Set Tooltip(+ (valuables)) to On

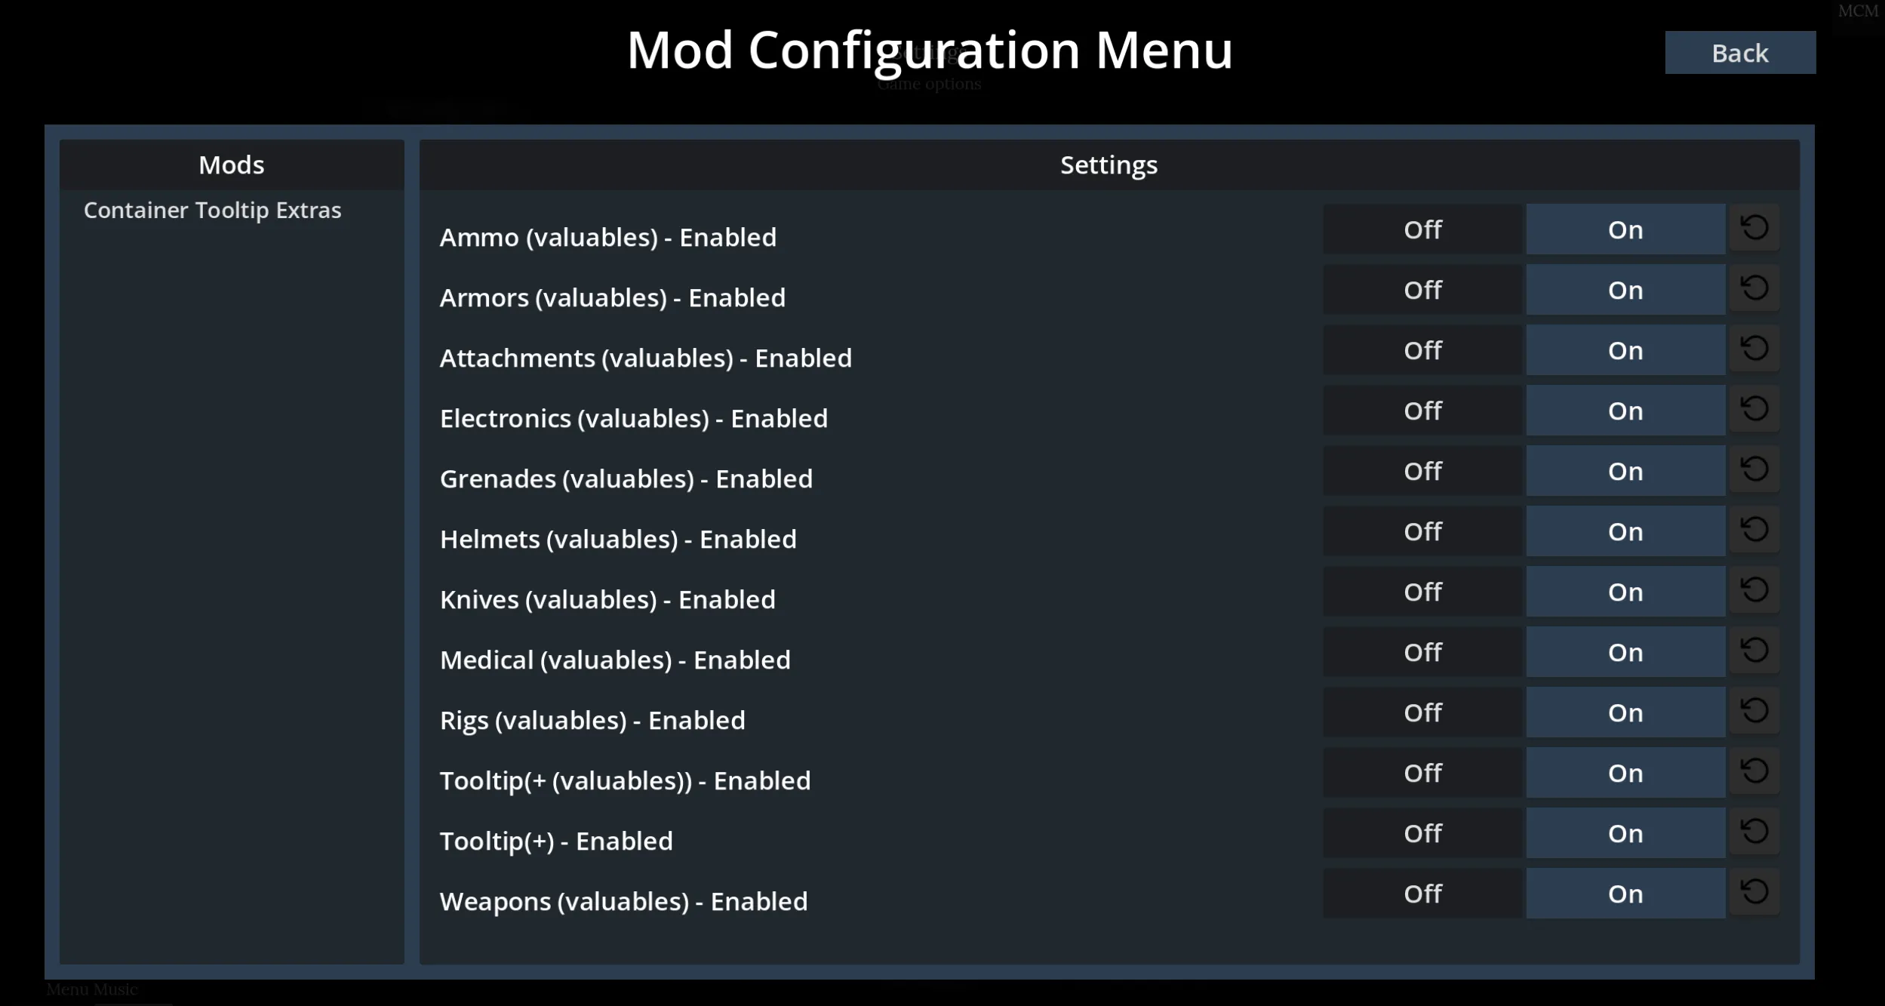pyautogui.click(x=1625, y=773)
